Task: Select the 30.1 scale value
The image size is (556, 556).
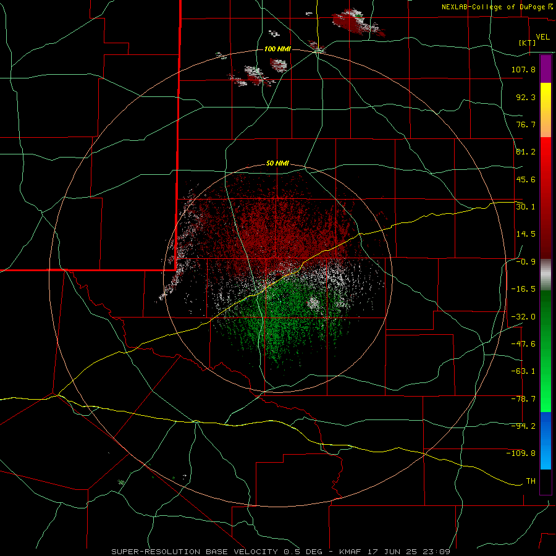Action: pos(526,207)
